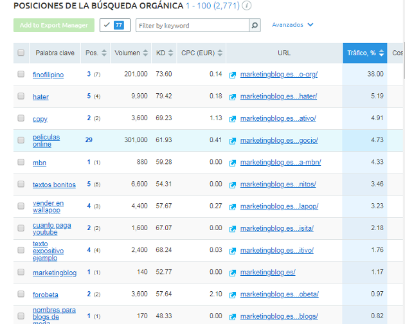
Task: Select CPC value 2.10
Action: point(215,294)
